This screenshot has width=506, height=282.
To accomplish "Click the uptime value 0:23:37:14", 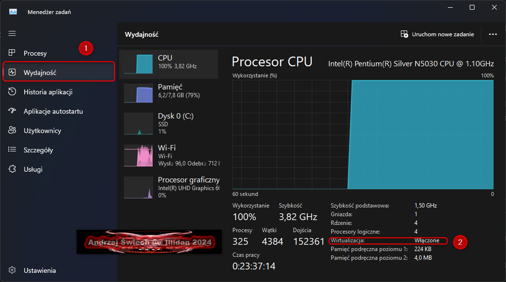I will pos(254,266).
